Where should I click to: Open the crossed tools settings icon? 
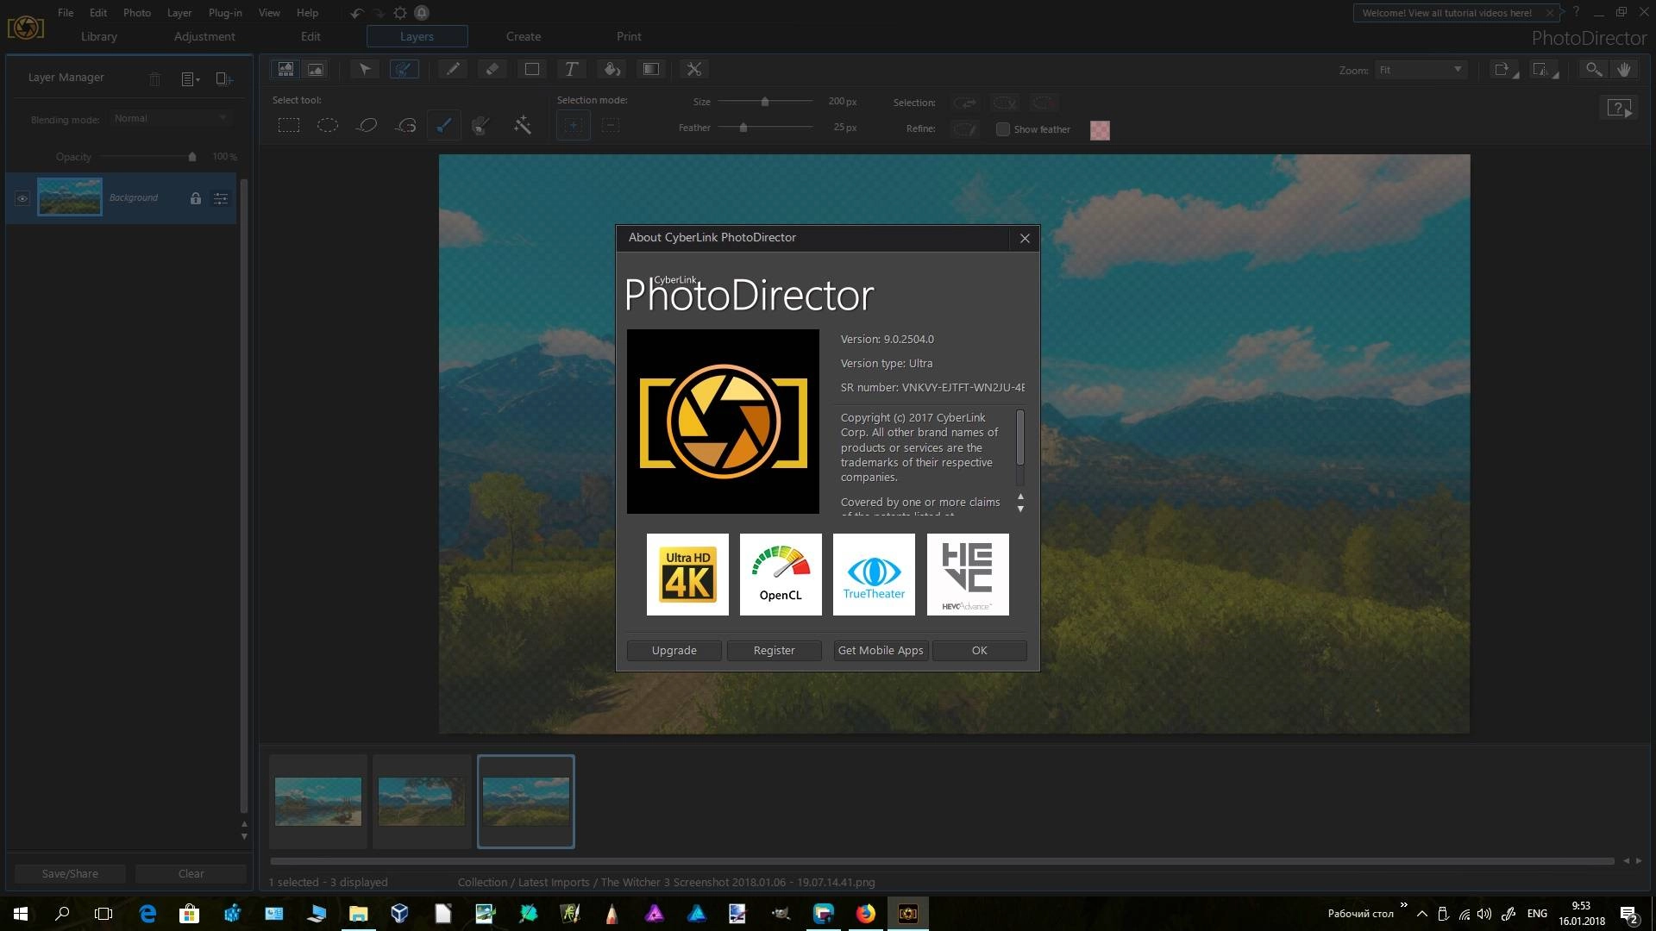[694, 69]
